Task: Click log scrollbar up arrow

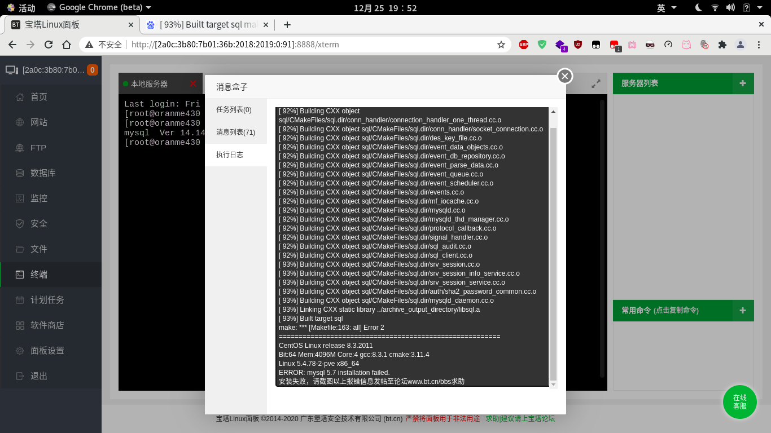Action: click(x=553, y=112)
